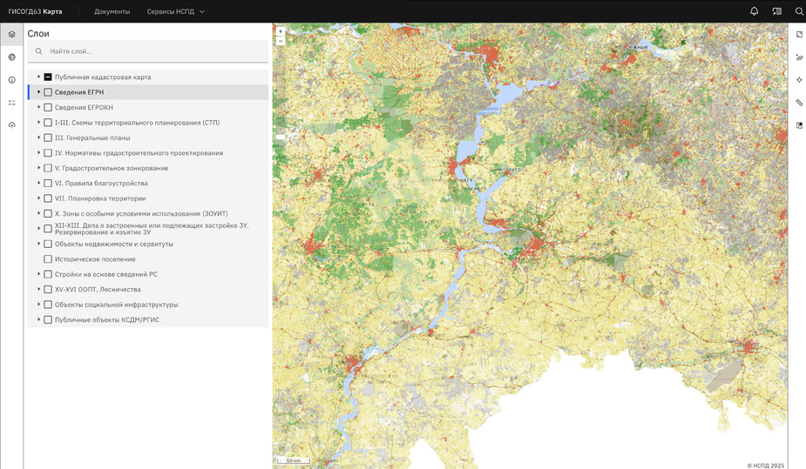Open the Документы menu item

click(x=112, y=11)
